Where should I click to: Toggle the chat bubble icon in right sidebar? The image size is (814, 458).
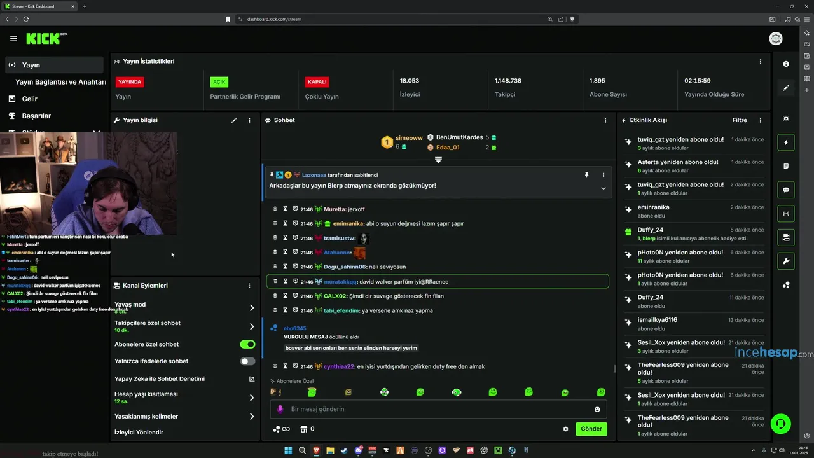(786, 190)
